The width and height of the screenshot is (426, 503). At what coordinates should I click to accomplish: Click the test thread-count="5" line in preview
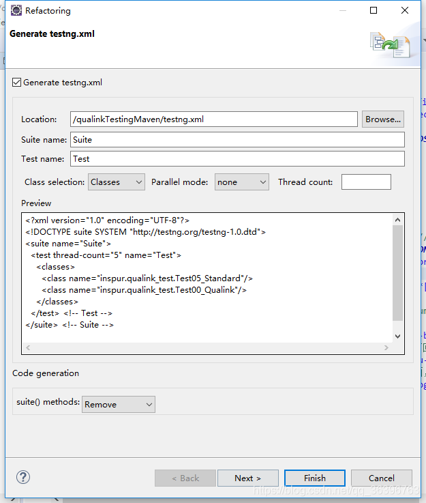click(x=106, y=255)
